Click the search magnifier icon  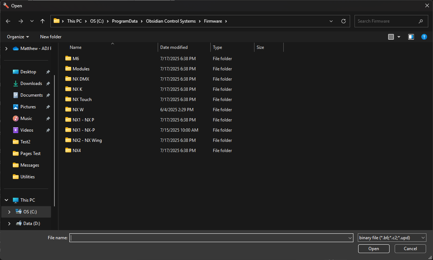(x=421, y=21)
